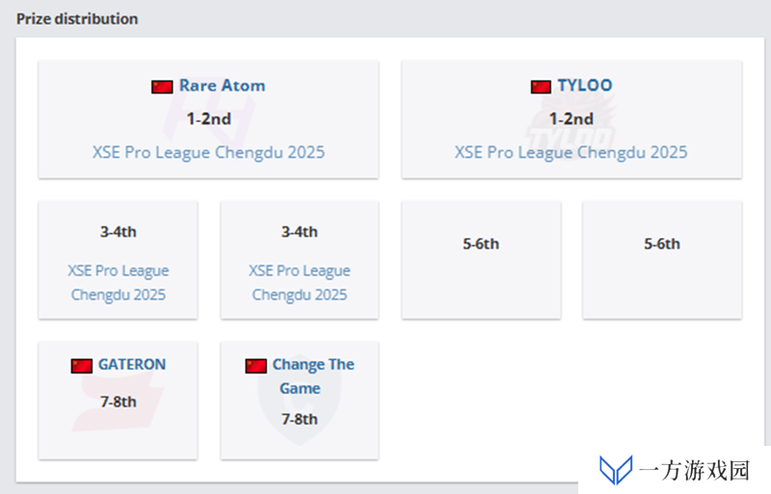This screenshot has height=494, width=771.
Task: Select the second 5-6th placement card
Action: [x=662, y=260]
